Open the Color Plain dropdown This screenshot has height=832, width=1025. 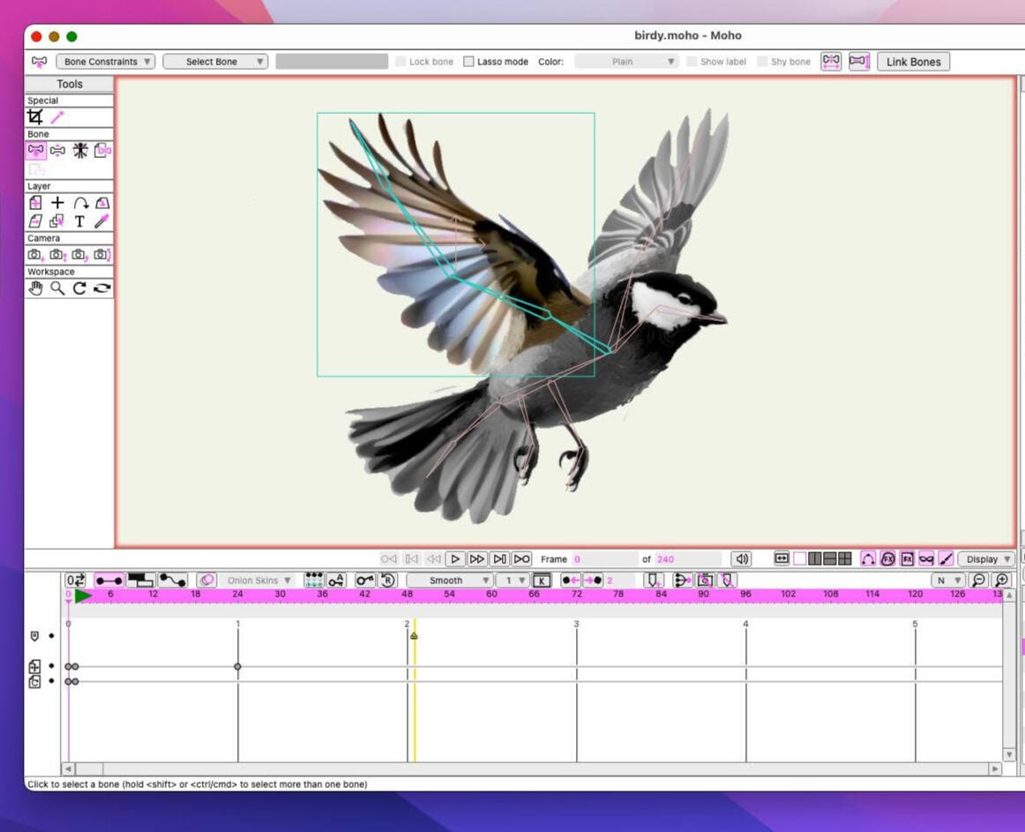(x=626, y=62)
